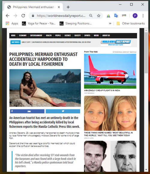Select the Philippines Mermaid enthusiast tab
This screenshot has width=150, height=174.
click(34, 7)
